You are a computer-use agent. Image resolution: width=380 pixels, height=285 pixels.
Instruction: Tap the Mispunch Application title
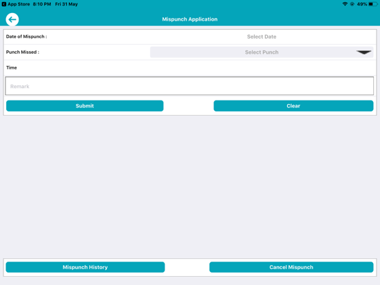pos(190,19)
